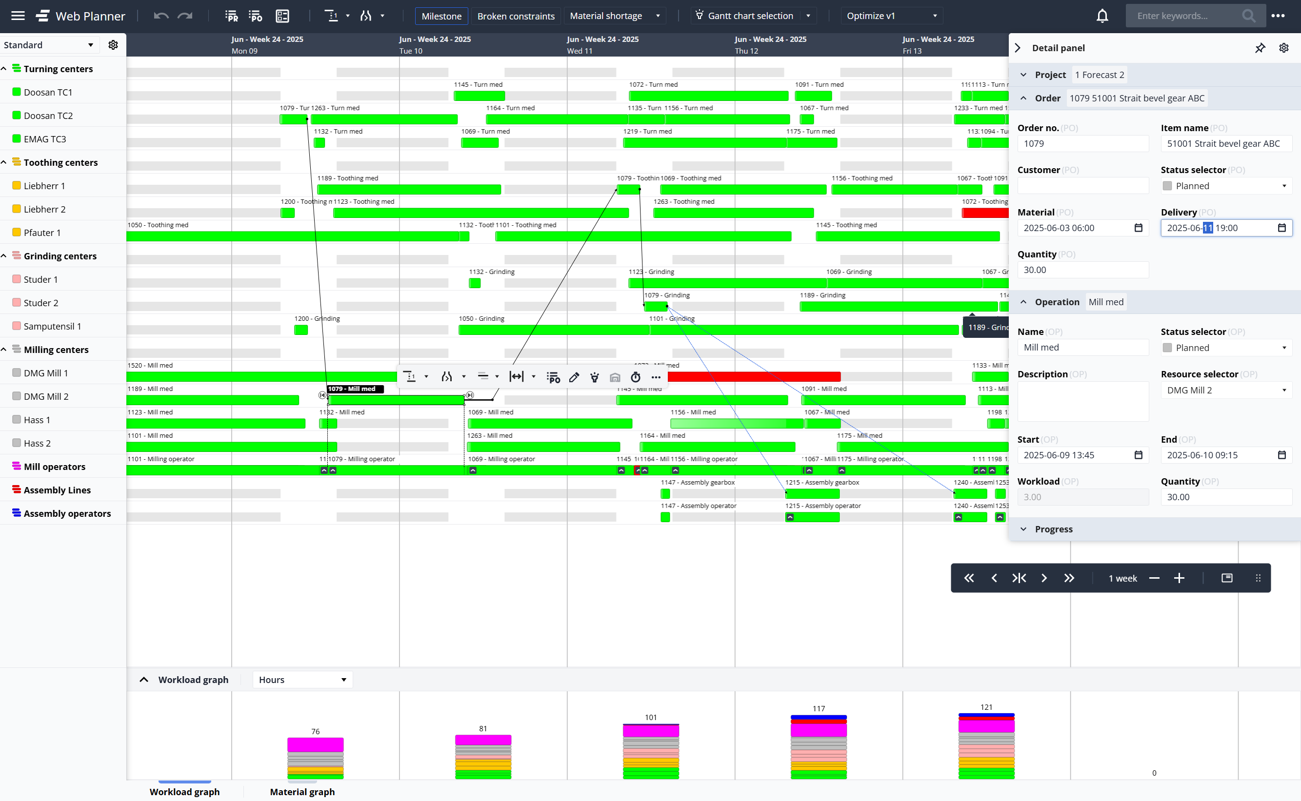Click the pencil edit icon in floating toolbar
Image resolution: width=1301 pixels, height=801 pixels.
574,377
